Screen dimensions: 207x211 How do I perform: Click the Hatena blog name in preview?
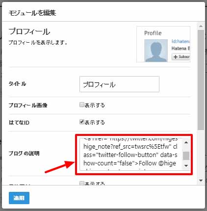pyautogui.click(x=181, y=49)
